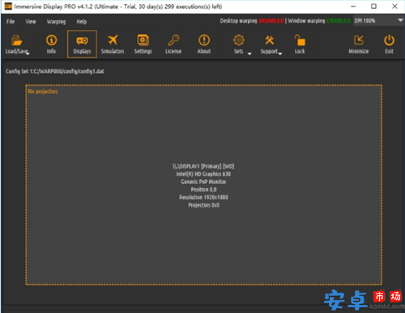The width and height of the screenshot is (405, 313).
Task: Open the Simulators airplane icon
Action: pos(113,40)
